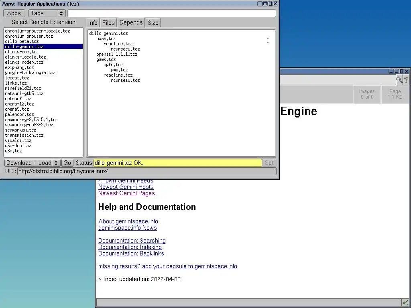Click gawk.tcz in the dependency tree

106,59
